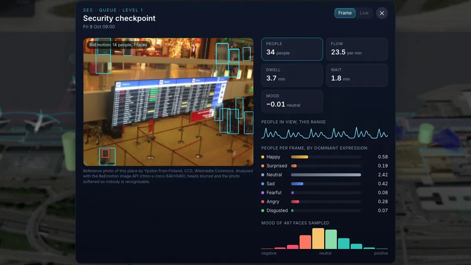Click the value "0.42"
Screen dimensions: 471x265
coord(383,184)
